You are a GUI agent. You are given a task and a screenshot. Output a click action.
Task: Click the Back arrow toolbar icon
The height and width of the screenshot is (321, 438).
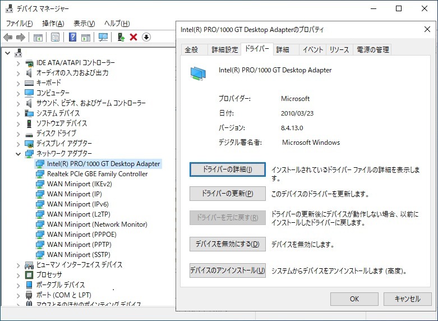(x=8, y=37)
